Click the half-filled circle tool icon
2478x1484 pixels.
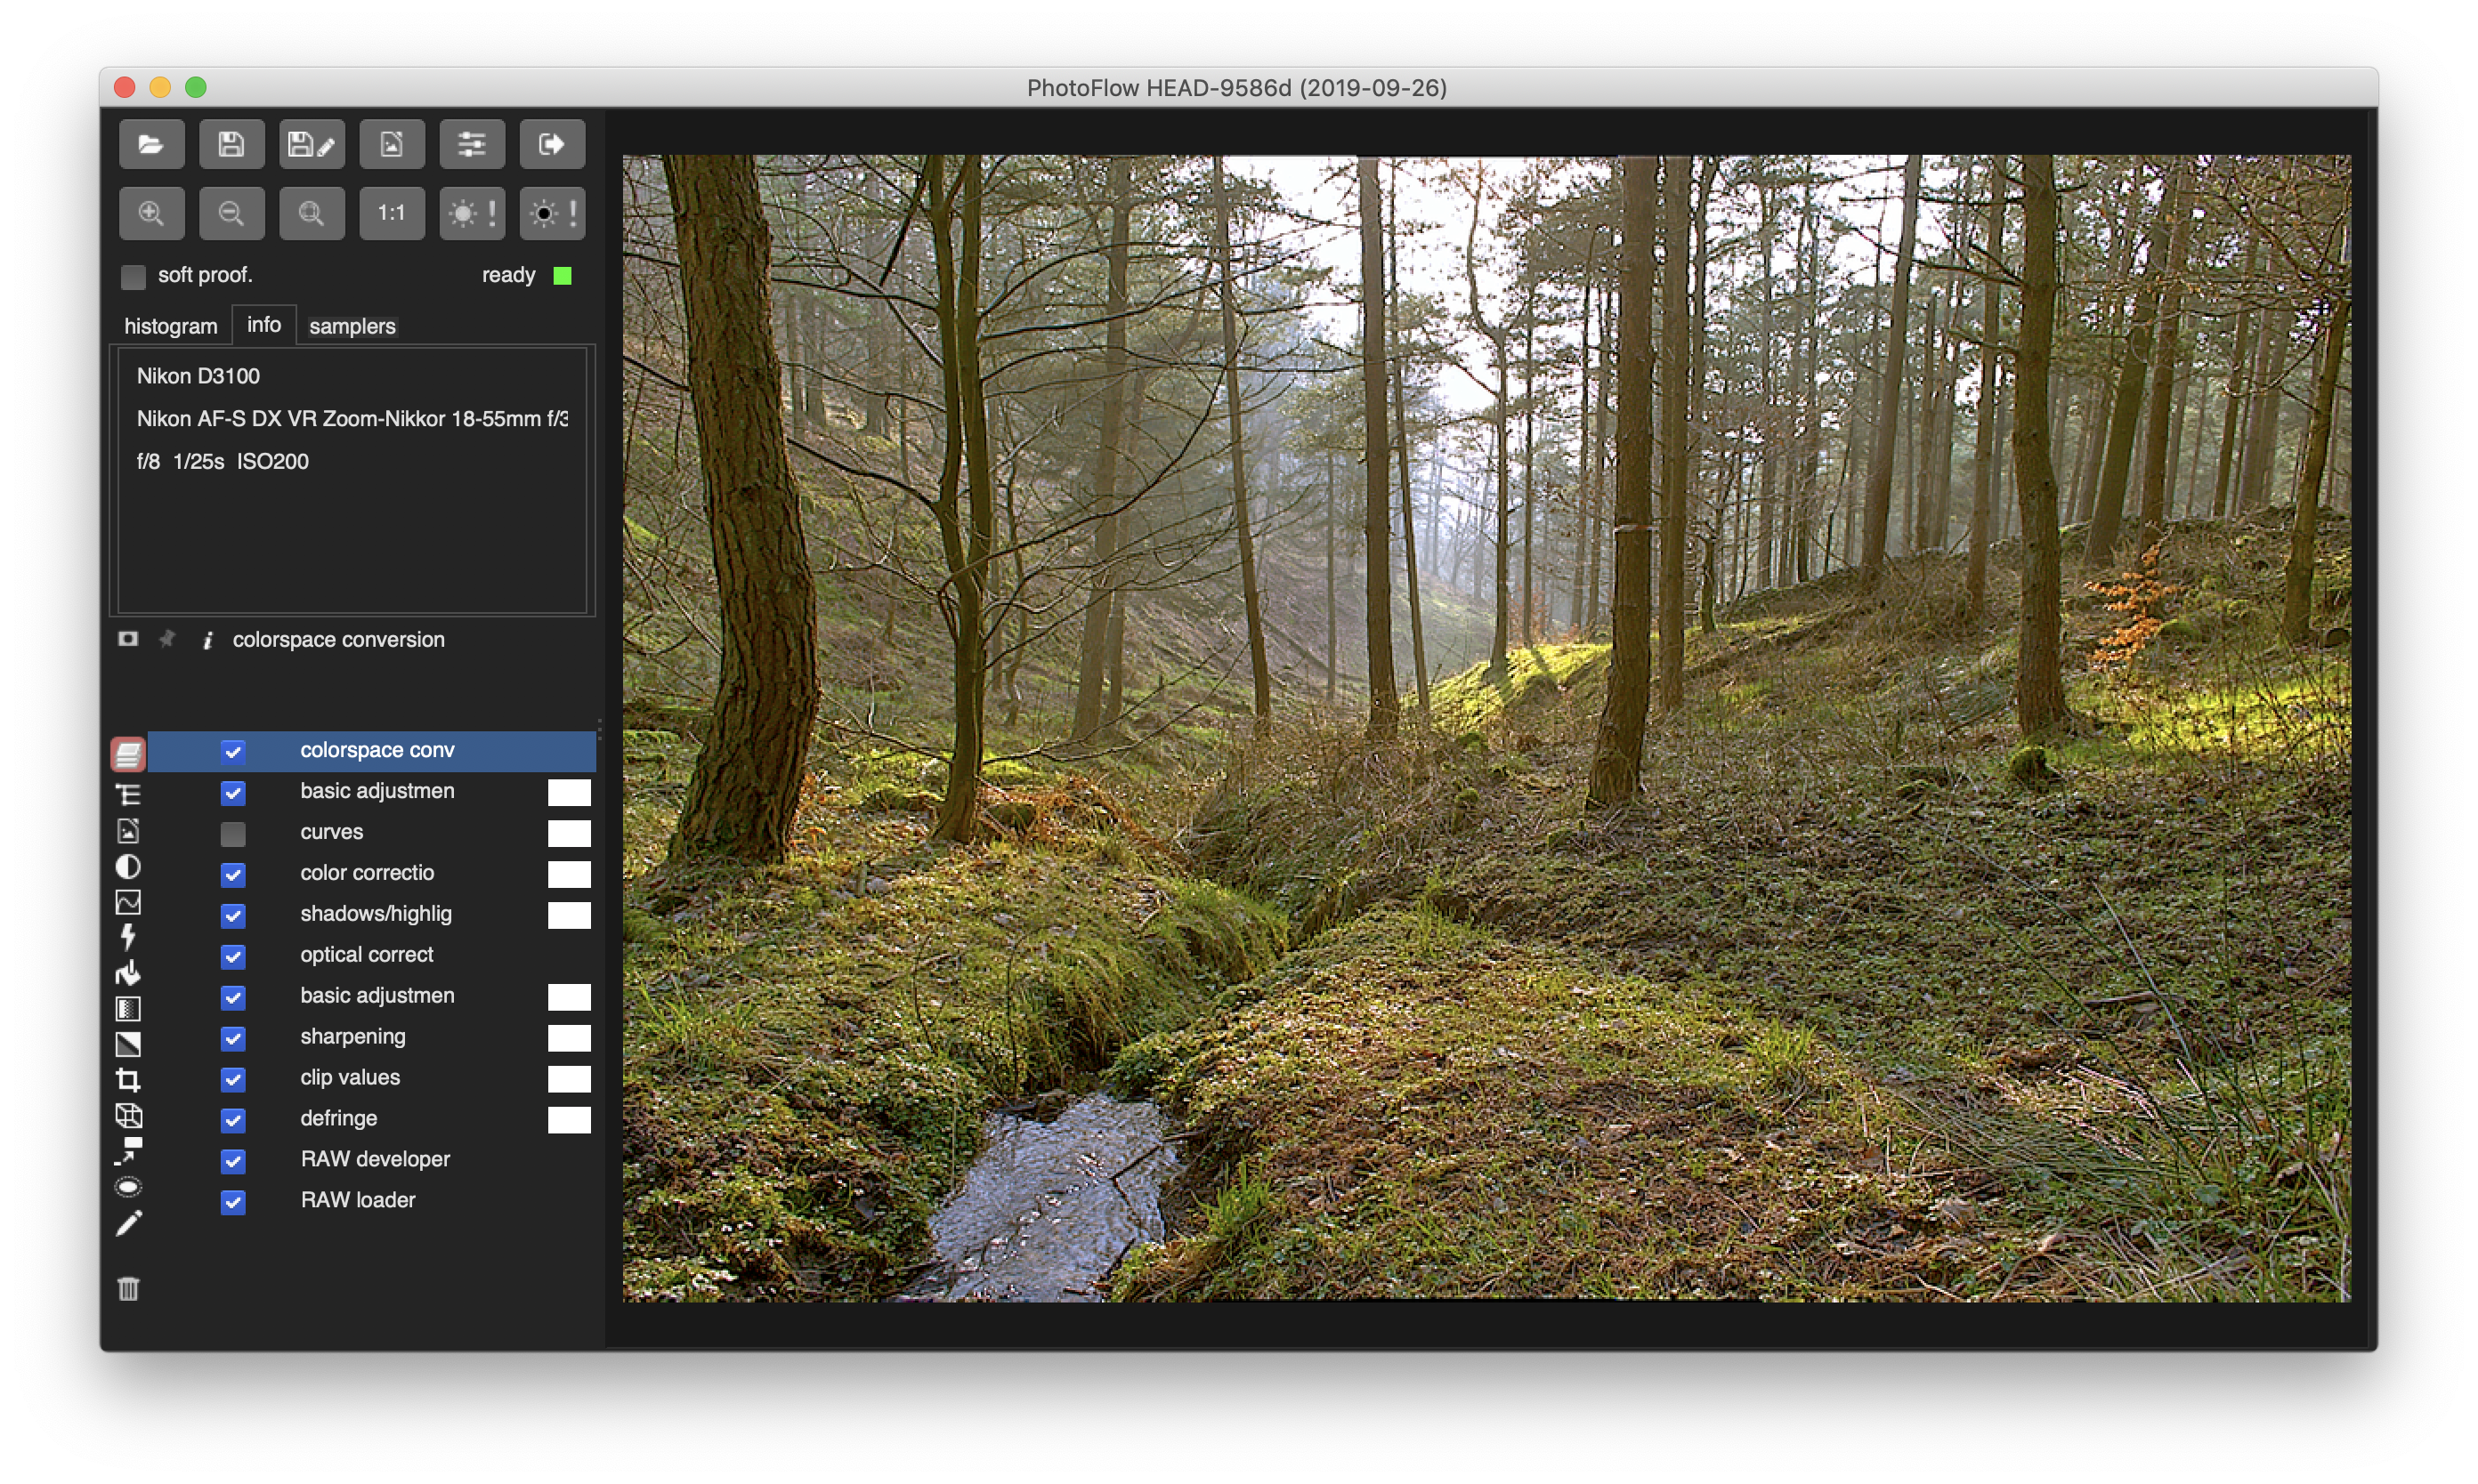(128, 866)
